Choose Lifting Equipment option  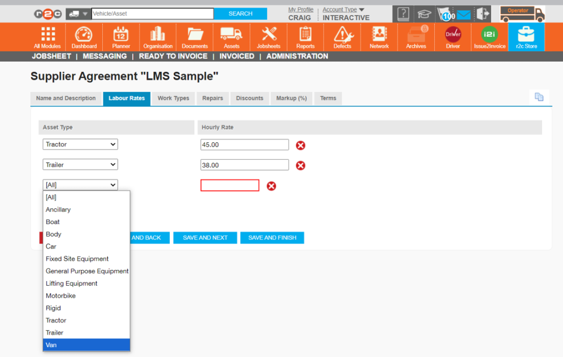86,283
